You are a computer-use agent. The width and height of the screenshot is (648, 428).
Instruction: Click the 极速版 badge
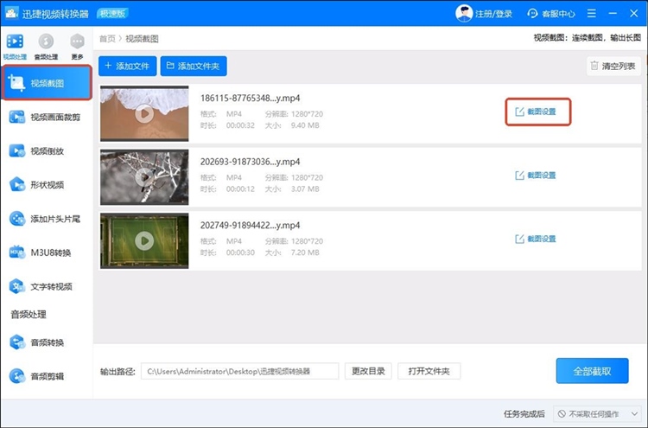coord(112,14)
